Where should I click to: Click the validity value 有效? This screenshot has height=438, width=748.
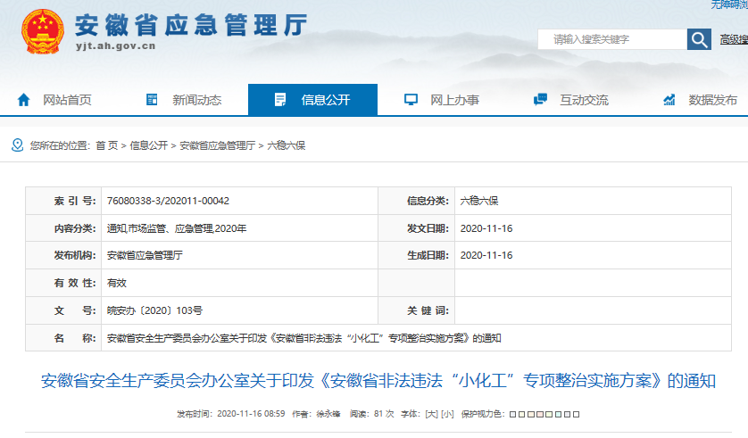point(116,283)
